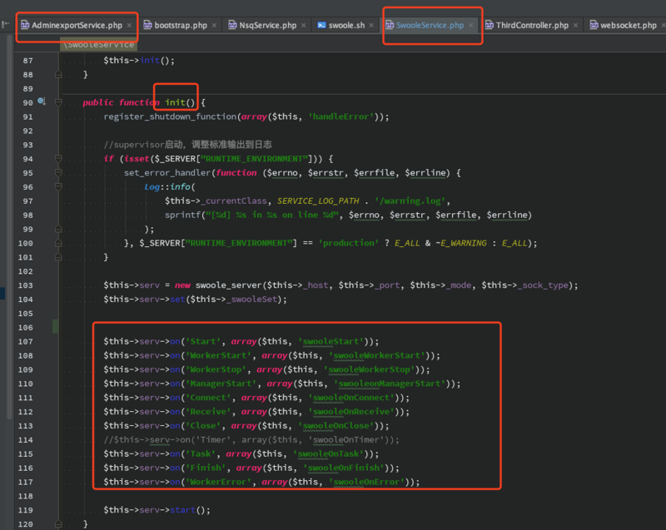Click the 'swooleOnError' string on line 117
666x530 pixels.
coord(367,482)
